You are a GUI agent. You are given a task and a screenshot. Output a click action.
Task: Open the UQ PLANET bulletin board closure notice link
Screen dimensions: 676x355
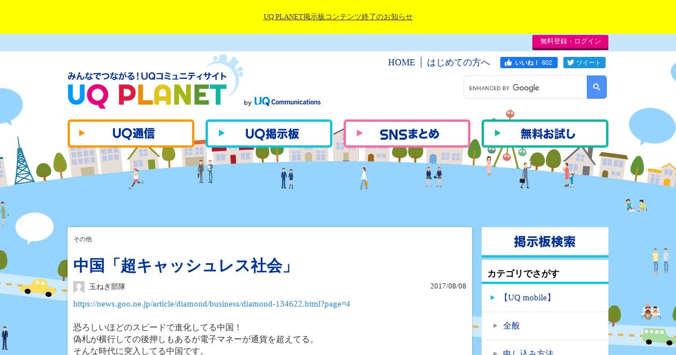338,17
